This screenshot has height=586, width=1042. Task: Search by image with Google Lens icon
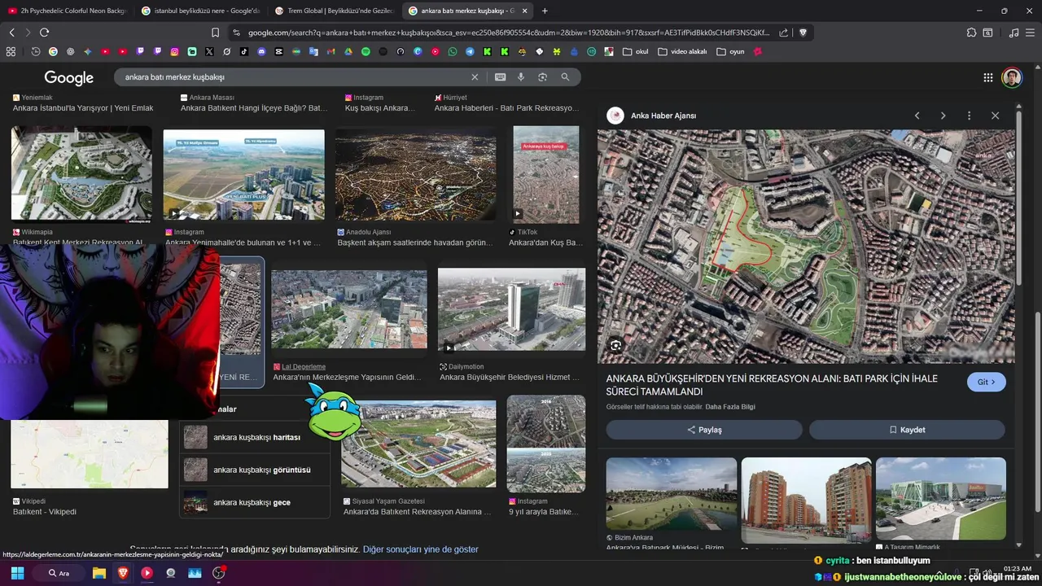tap(542, 77)
